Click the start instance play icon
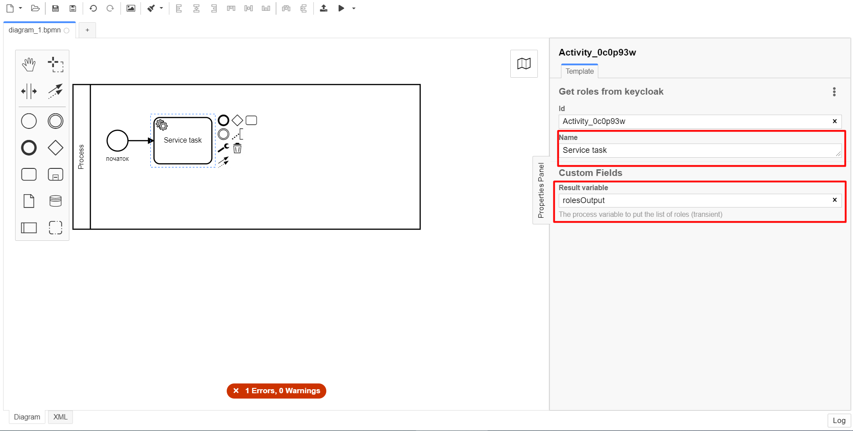The height and width of the screenshot is (431, 853). click(341, 8)
